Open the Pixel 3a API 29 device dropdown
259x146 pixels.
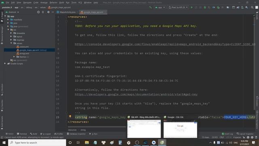pos(178,7)
